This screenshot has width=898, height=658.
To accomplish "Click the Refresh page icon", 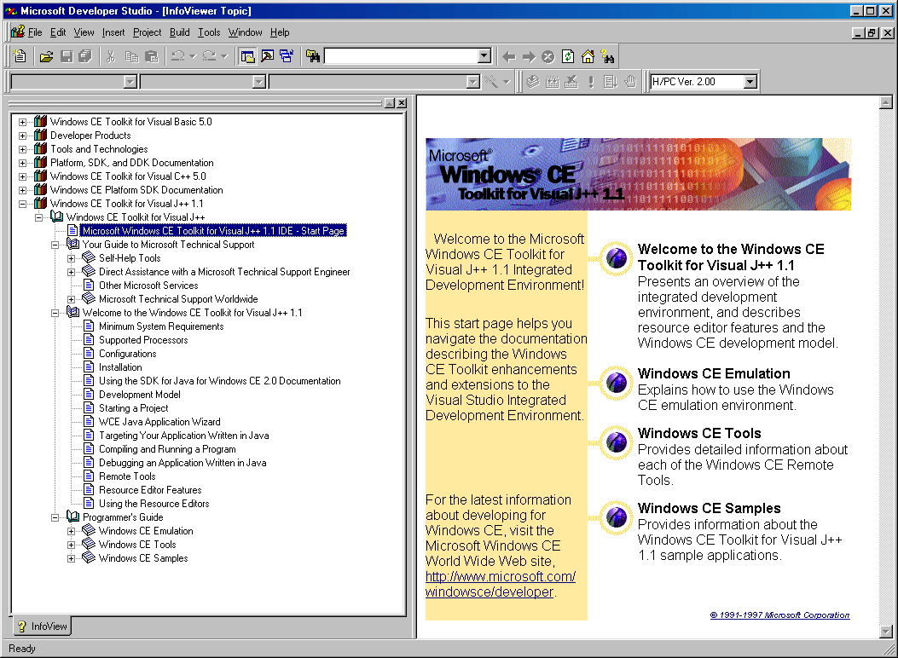I will pyautogui.click(x=568, y=56).
